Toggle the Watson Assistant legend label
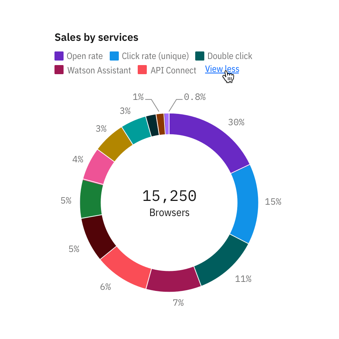This screenshot has width=339, height=339. (x=99, y=70)
